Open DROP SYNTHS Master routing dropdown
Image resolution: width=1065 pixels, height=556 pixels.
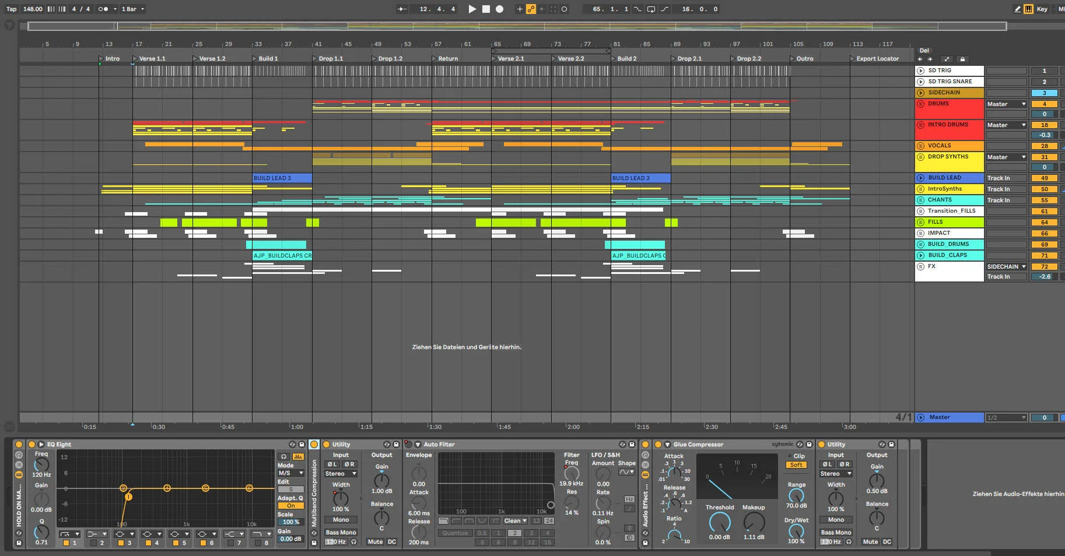point(1006,157)
